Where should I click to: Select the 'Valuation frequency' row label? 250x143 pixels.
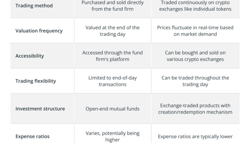pyautogui.click(x=39, y=31)
